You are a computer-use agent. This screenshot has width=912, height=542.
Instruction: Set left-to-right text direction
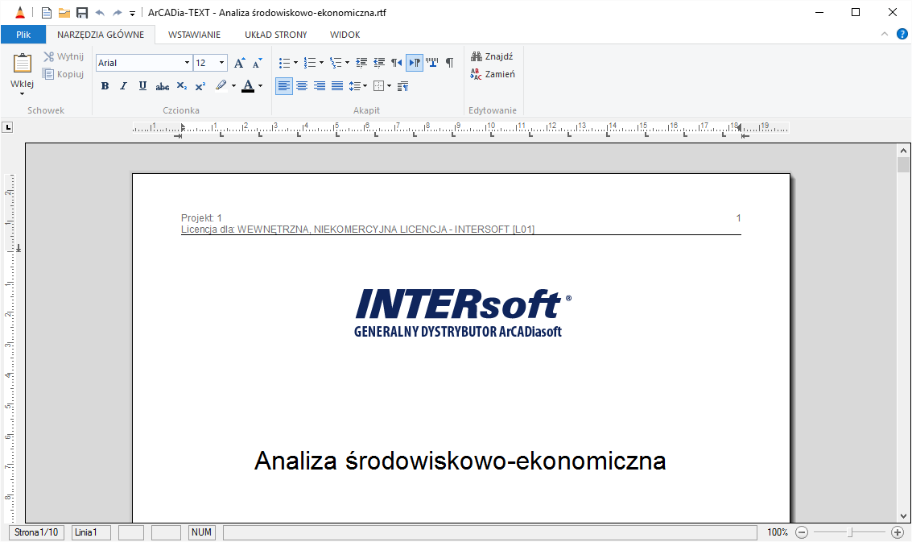(x=414, y=63)
